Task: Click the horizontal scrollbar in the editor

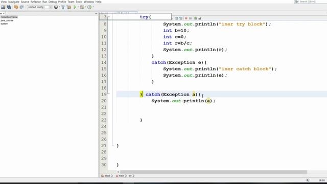Action: [x=214, y=172]
